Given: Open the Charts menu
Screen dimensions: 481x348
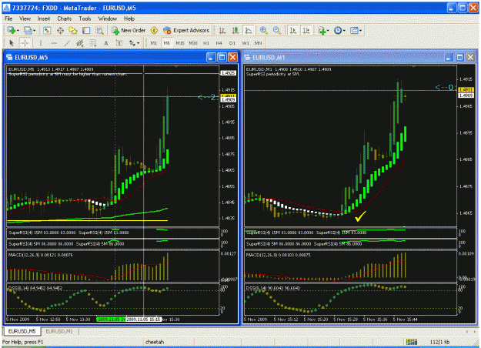Looking at the screenshot, I should 64,18.
